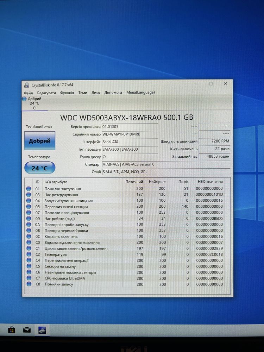Click status circle for 0C Кількість включень
The height and width of the screenshot is (352, 264).
(x=29, y=237)
